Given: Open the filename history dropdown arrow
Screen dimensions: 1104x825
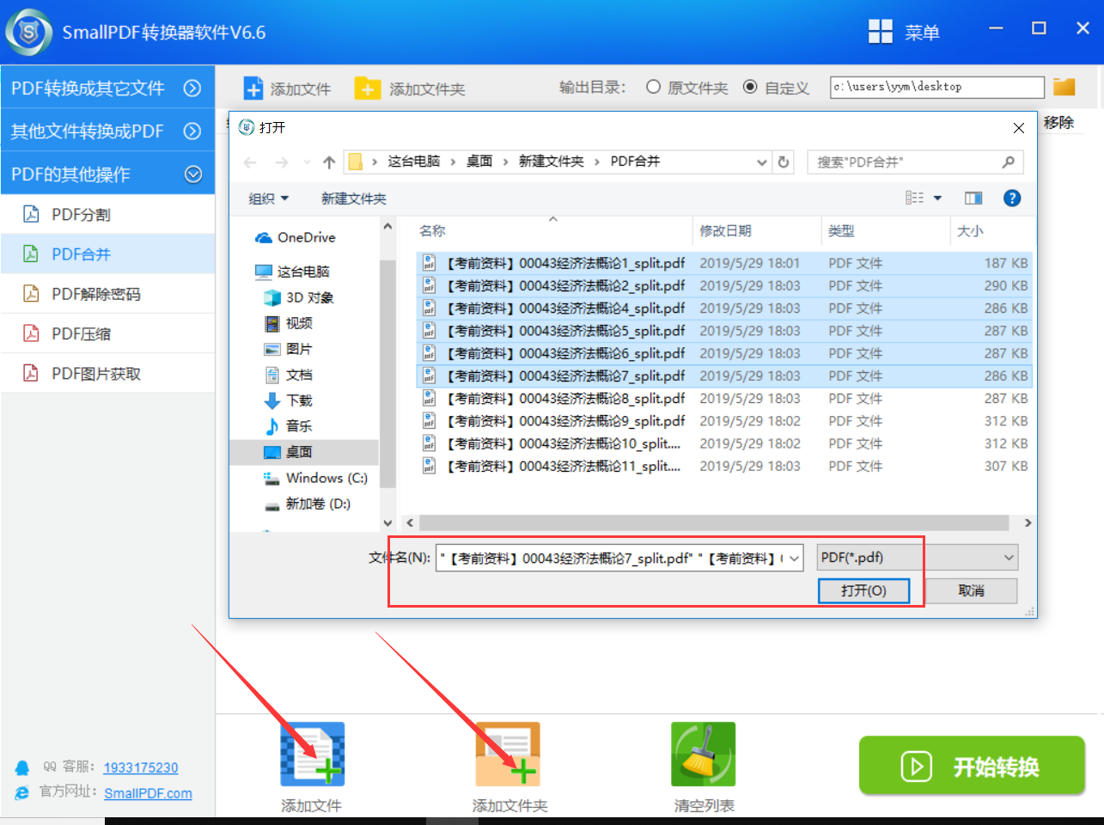Looking at the screenshot, I should [x=795, y=558].
